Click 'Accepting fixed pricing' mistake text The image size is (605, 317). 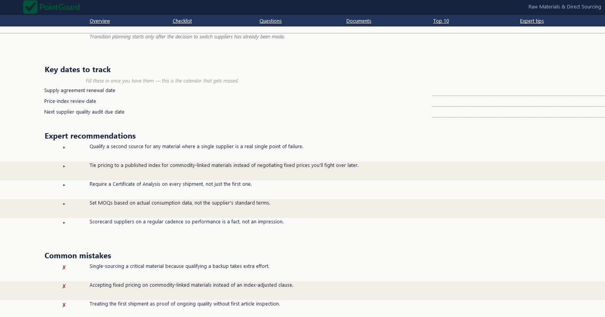[x=191, y=285]
